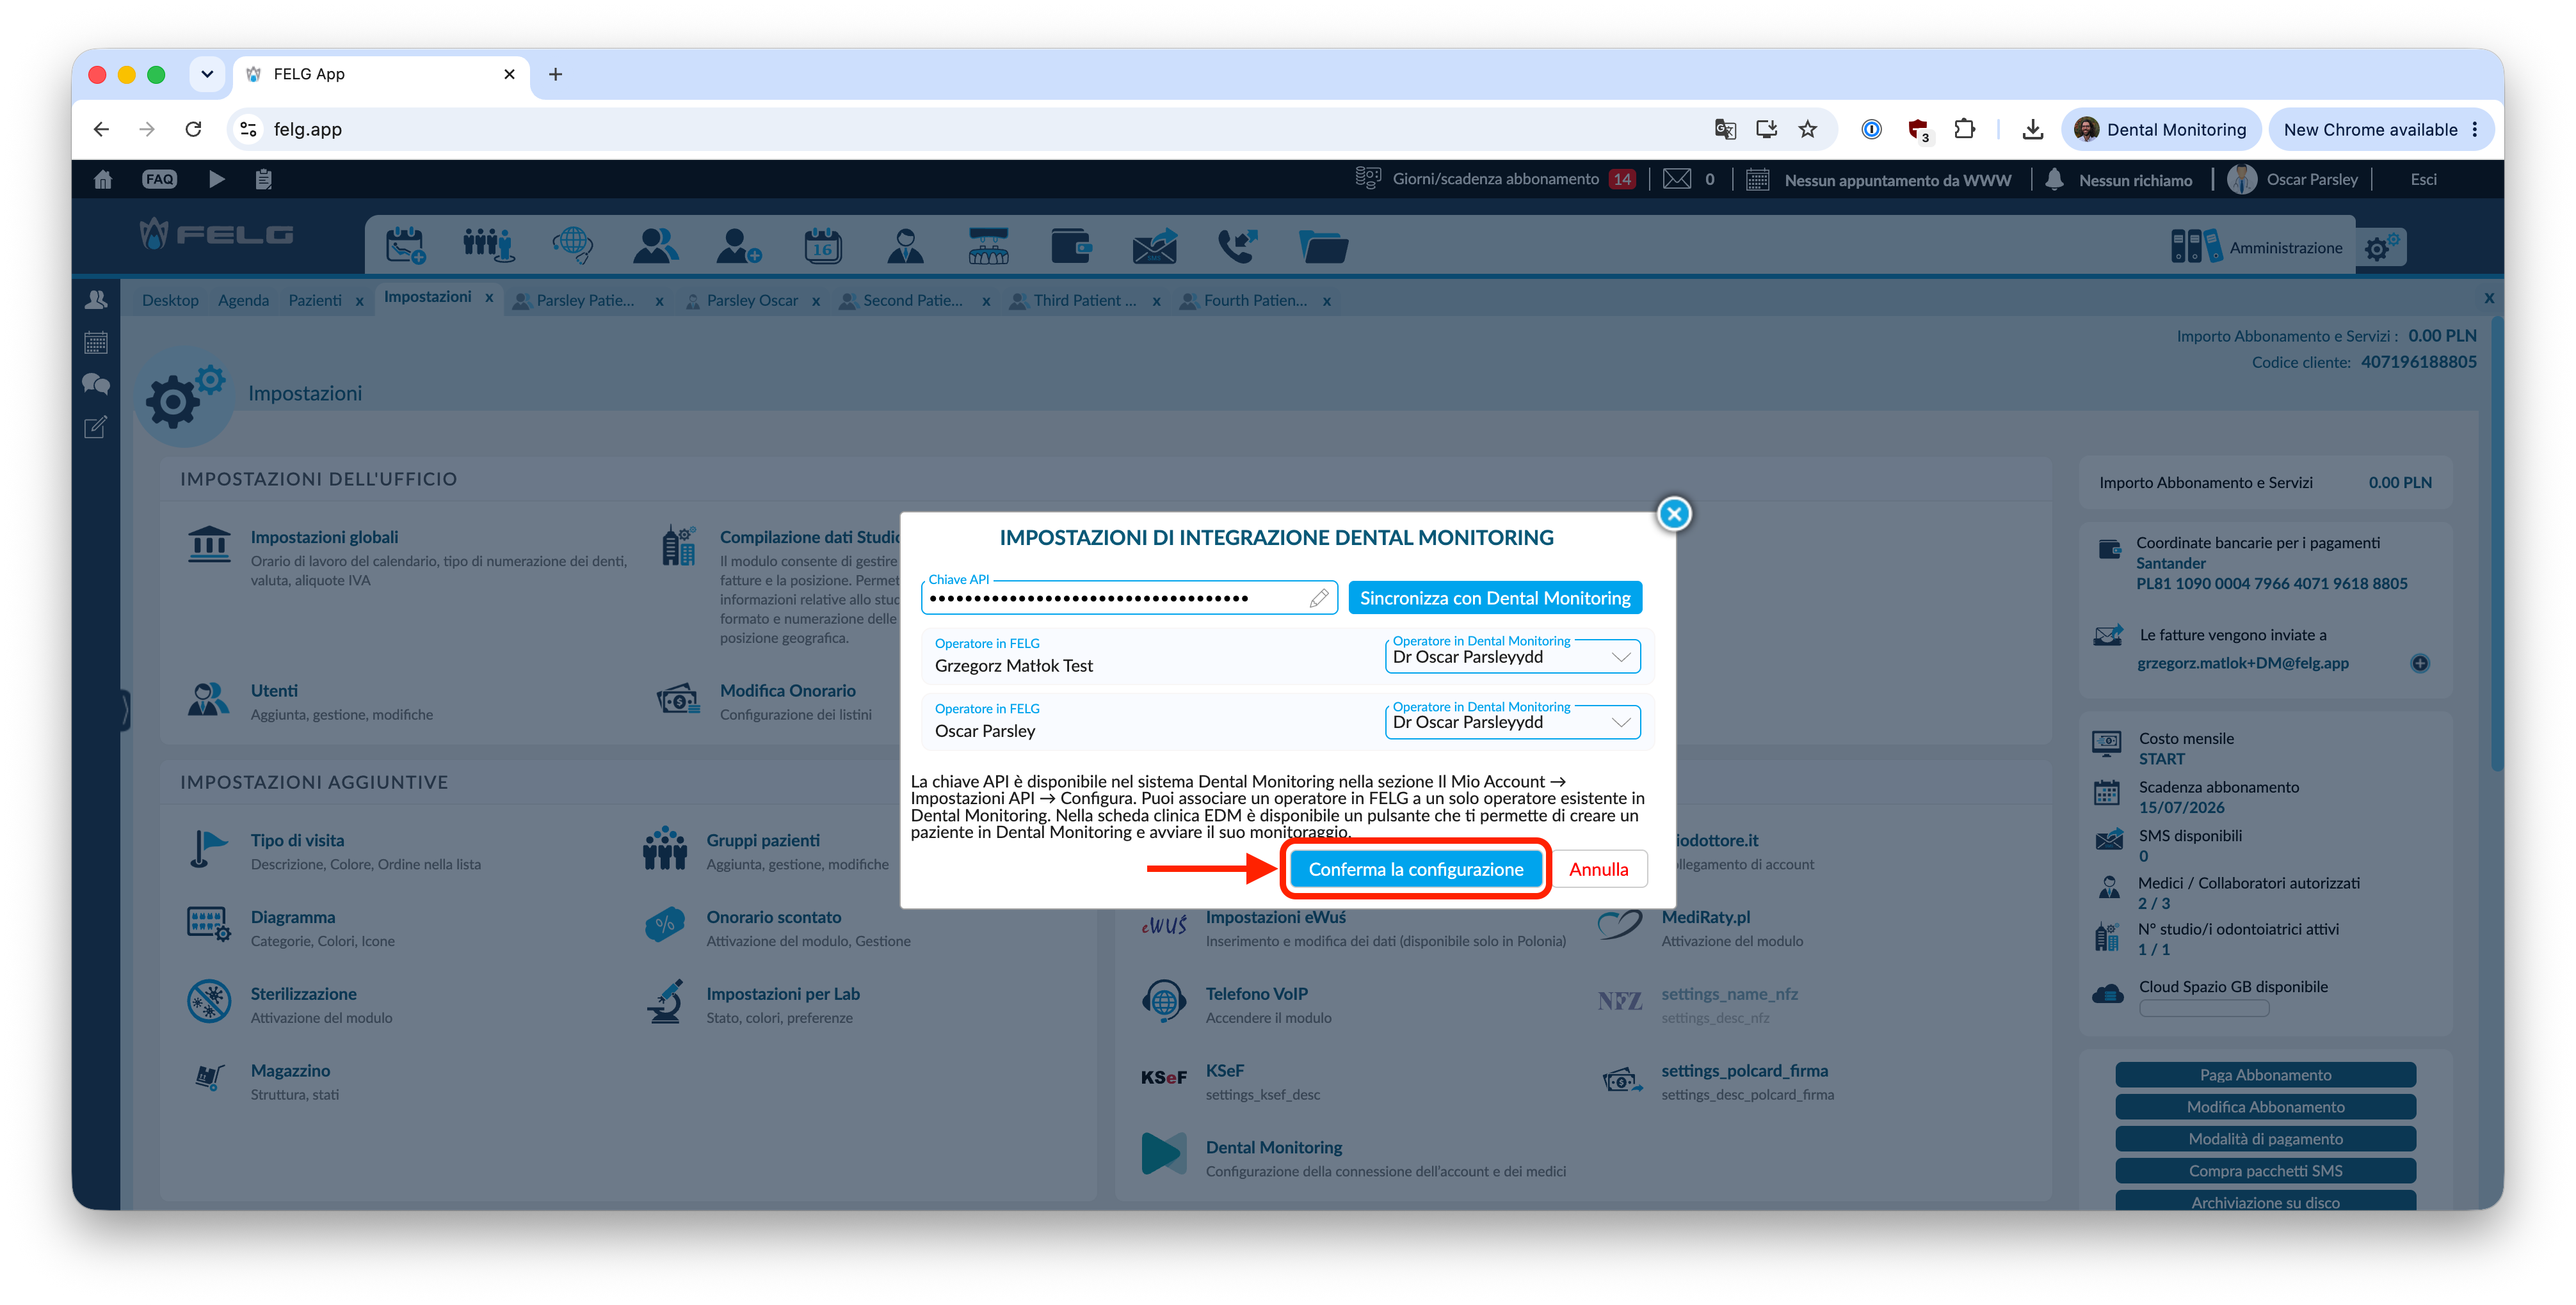Open the SMS envelope toolbar icon
The image size is (2576, 1305).
[1154, 245]
